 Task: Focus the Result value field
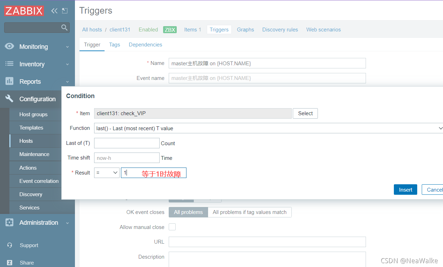[154, 173]
